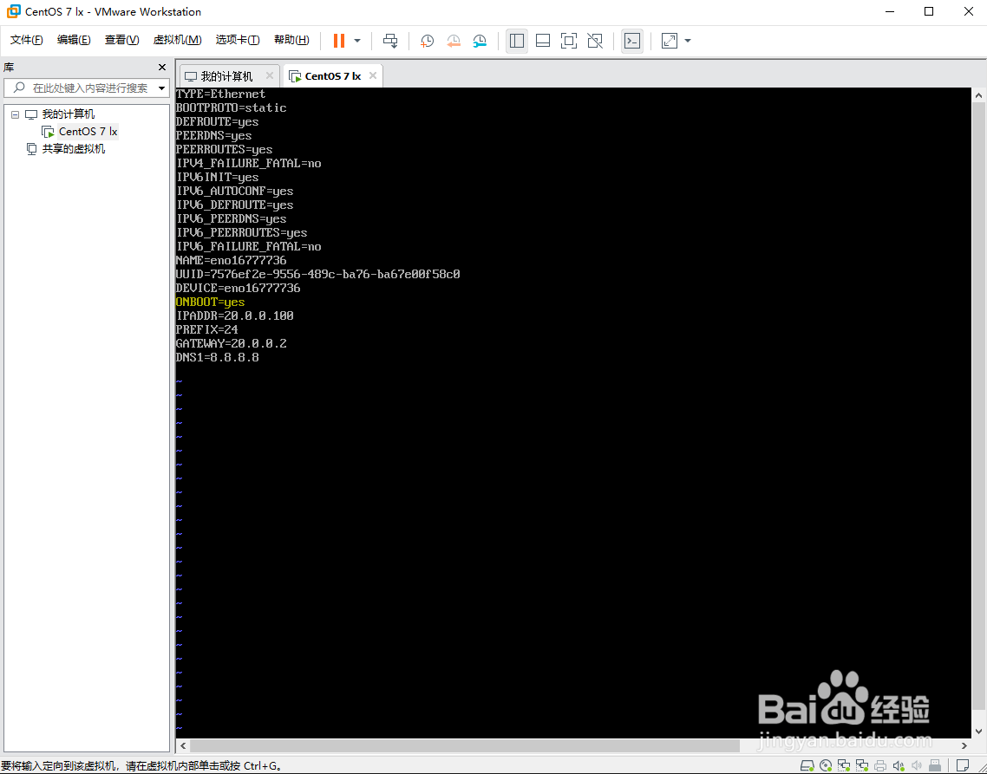Switch to the 我的计算机 tab
987x774 pixels.
coord(227,75)
